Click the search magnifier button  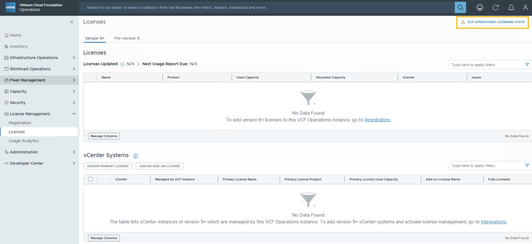point(460,7)
